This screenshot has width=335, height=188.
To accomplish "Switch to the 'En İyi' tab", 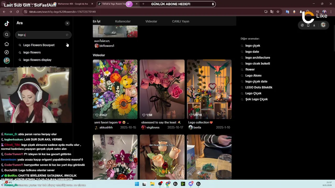I will tap(97, 21).
